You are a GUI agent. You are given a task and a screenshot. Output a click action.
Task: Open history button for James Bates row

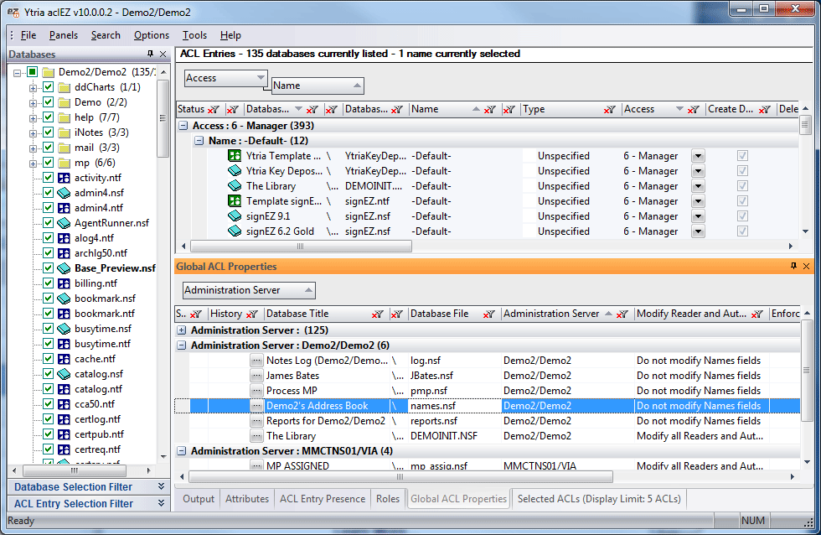(256, 376)
